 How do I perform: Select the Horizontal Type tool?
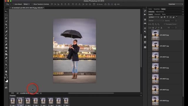6,61
